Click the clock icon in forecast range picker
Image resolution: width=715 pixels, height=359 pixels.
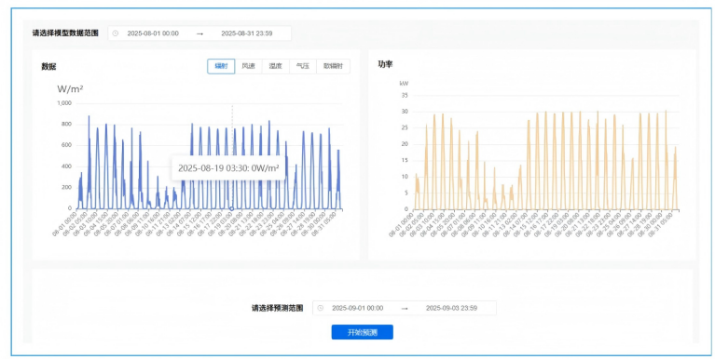pyautogui.click(x=320, y=308)
